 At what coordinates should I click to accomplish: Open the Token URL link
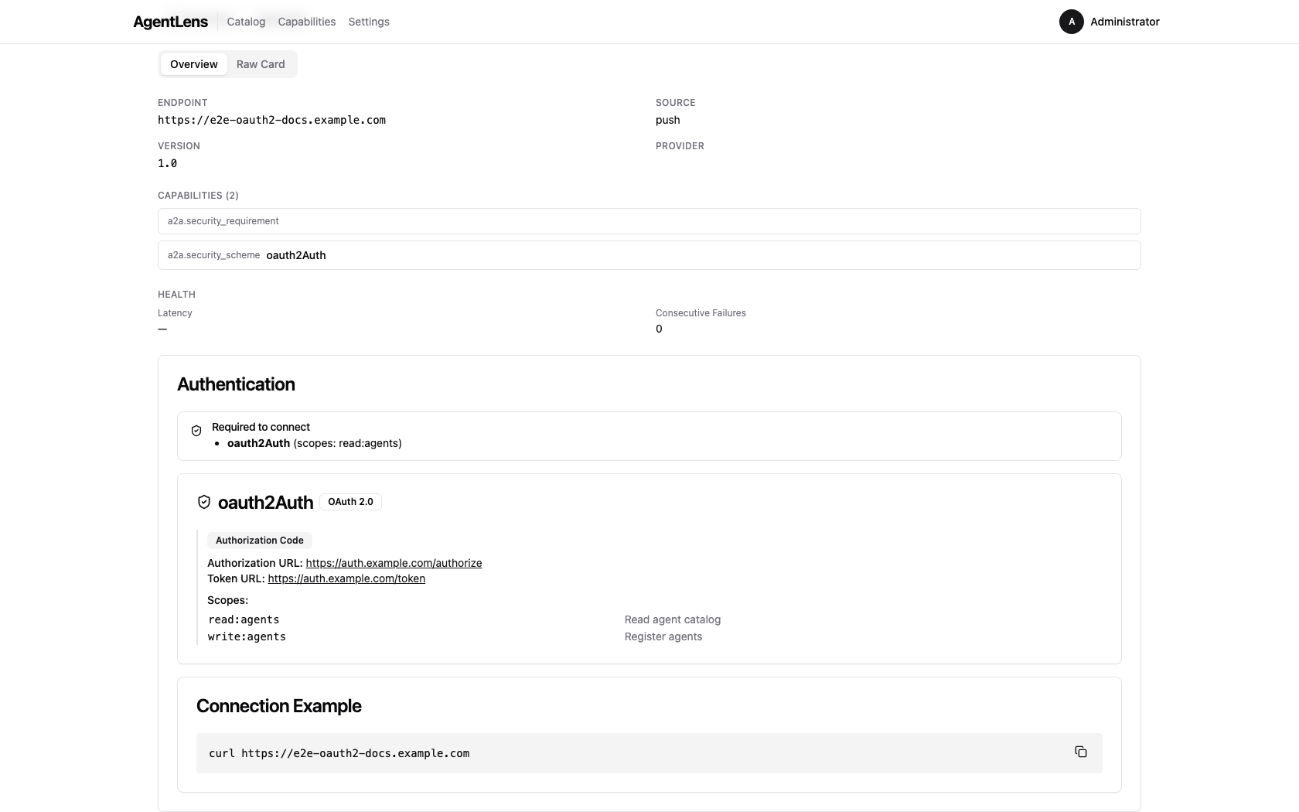point(346,578)
